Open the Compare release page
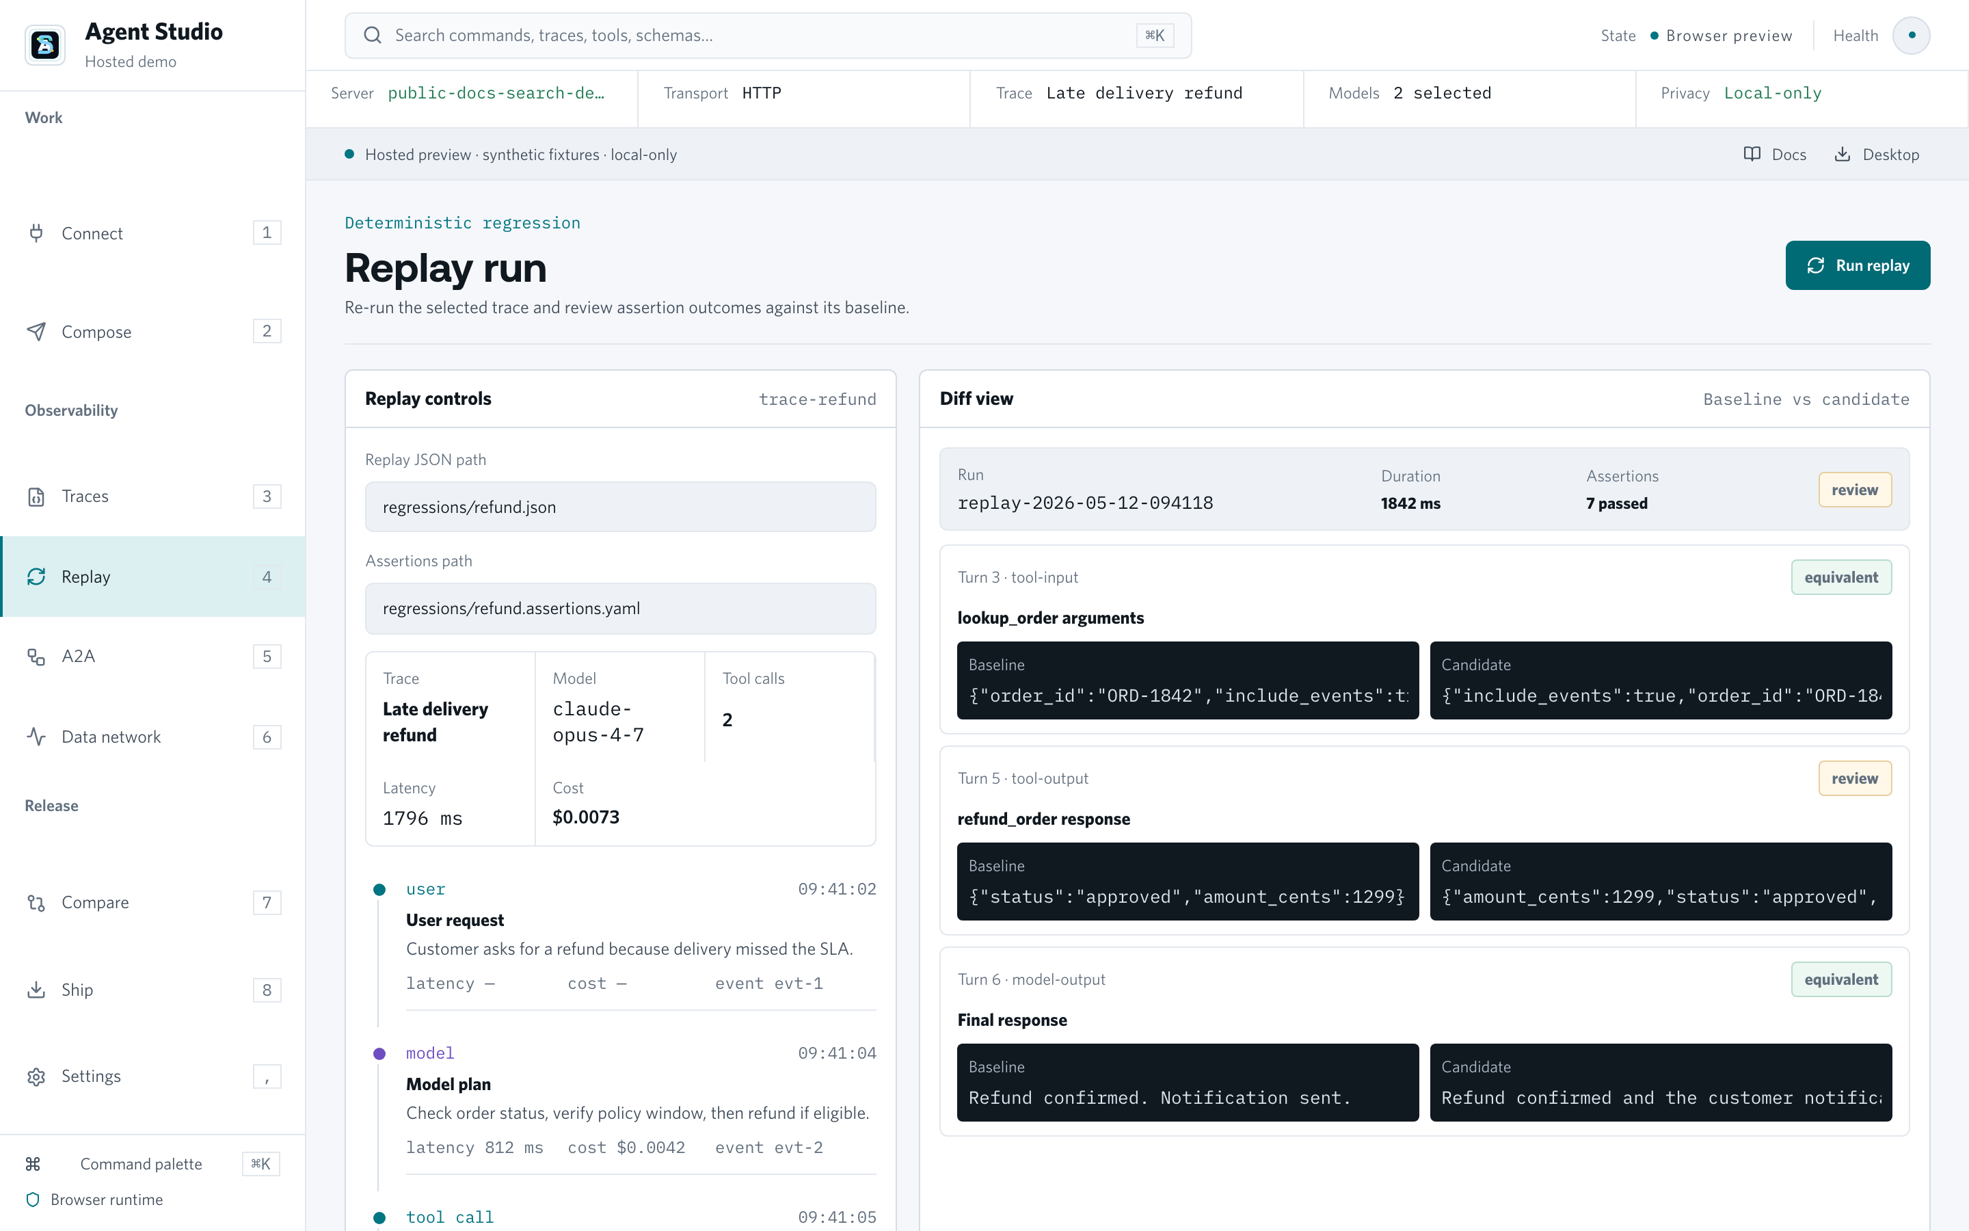Image resolution: width=1969 pixels, height=1231 pixels. 153,902
